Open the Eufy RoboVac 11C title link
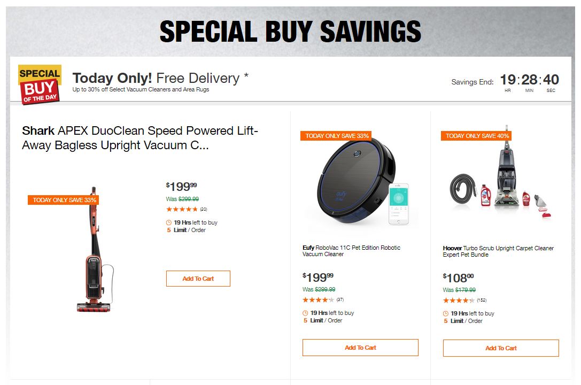The height and width of the screenshot is (385, 581). tap(351, 251)
